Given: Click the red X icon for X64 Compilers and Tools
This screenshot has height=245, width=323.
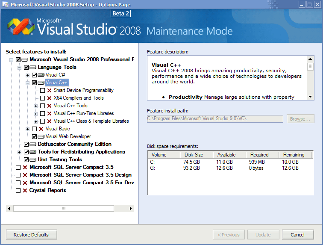Looking at the screenshot, I should pos(49,98).
